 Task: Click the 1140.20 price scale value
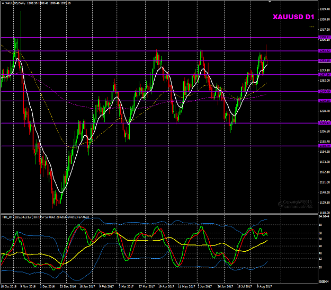tap(325, 192)
